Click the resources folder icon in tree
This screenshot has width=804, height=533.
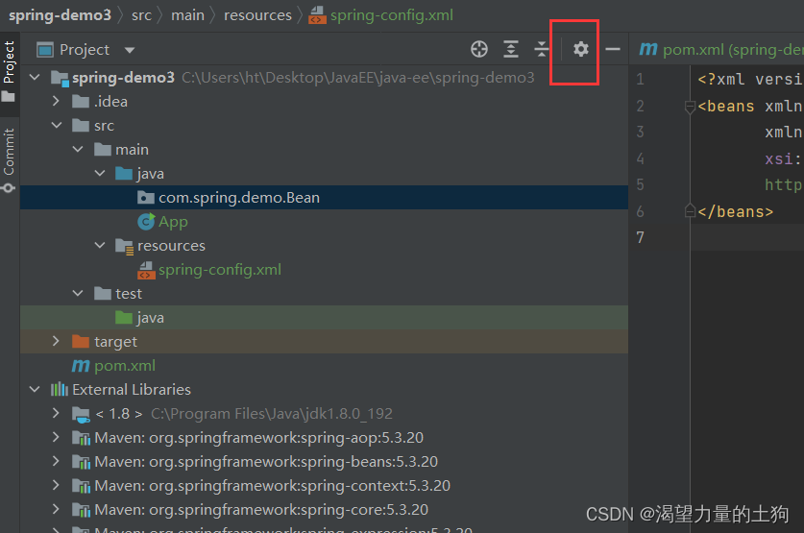tap(125, 247)
